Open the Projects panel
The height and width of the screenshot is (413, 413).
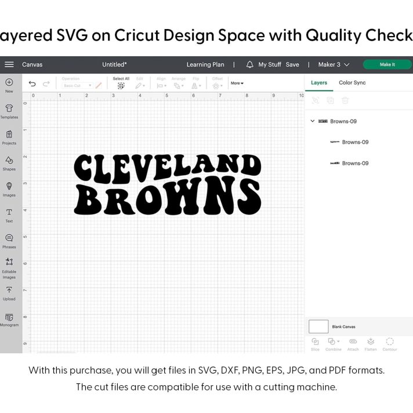[x=9, y=137]
